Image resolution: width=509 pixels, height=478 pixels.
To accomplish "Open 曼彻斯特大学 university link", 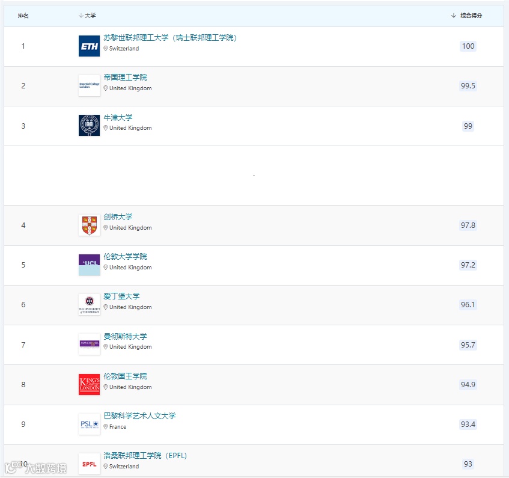I will [x=126, y=337].
